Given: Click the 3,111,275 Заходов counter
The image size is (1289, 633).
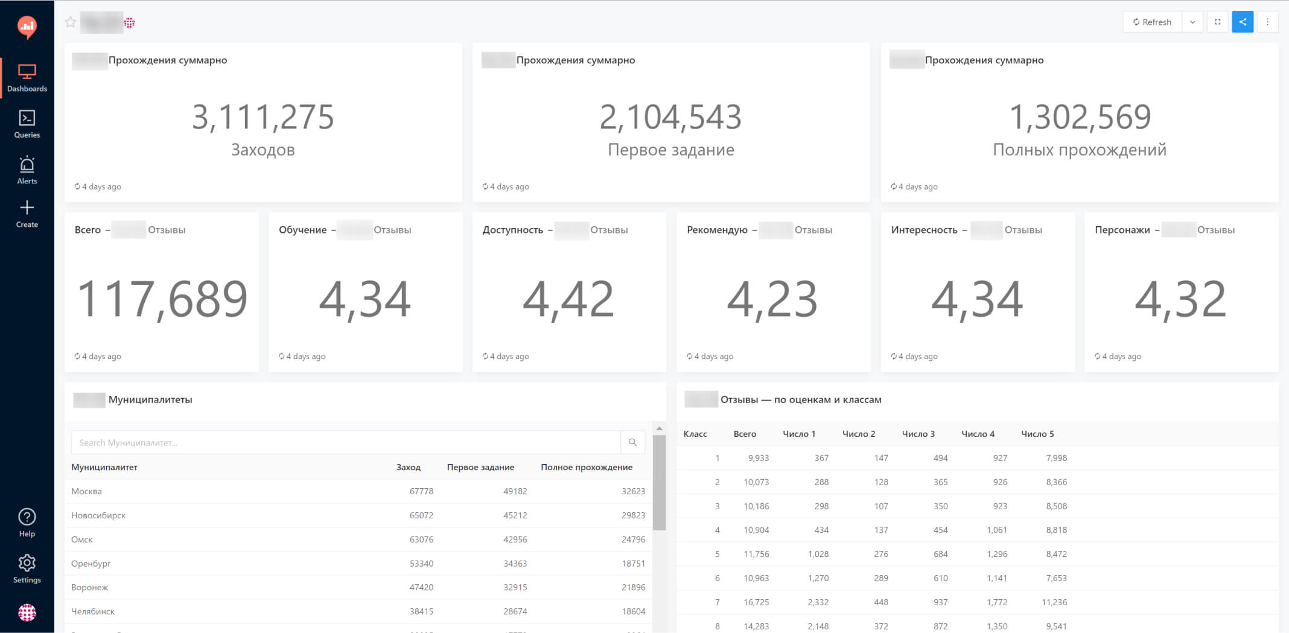Looking at the screenshot, I should (263, 129).
